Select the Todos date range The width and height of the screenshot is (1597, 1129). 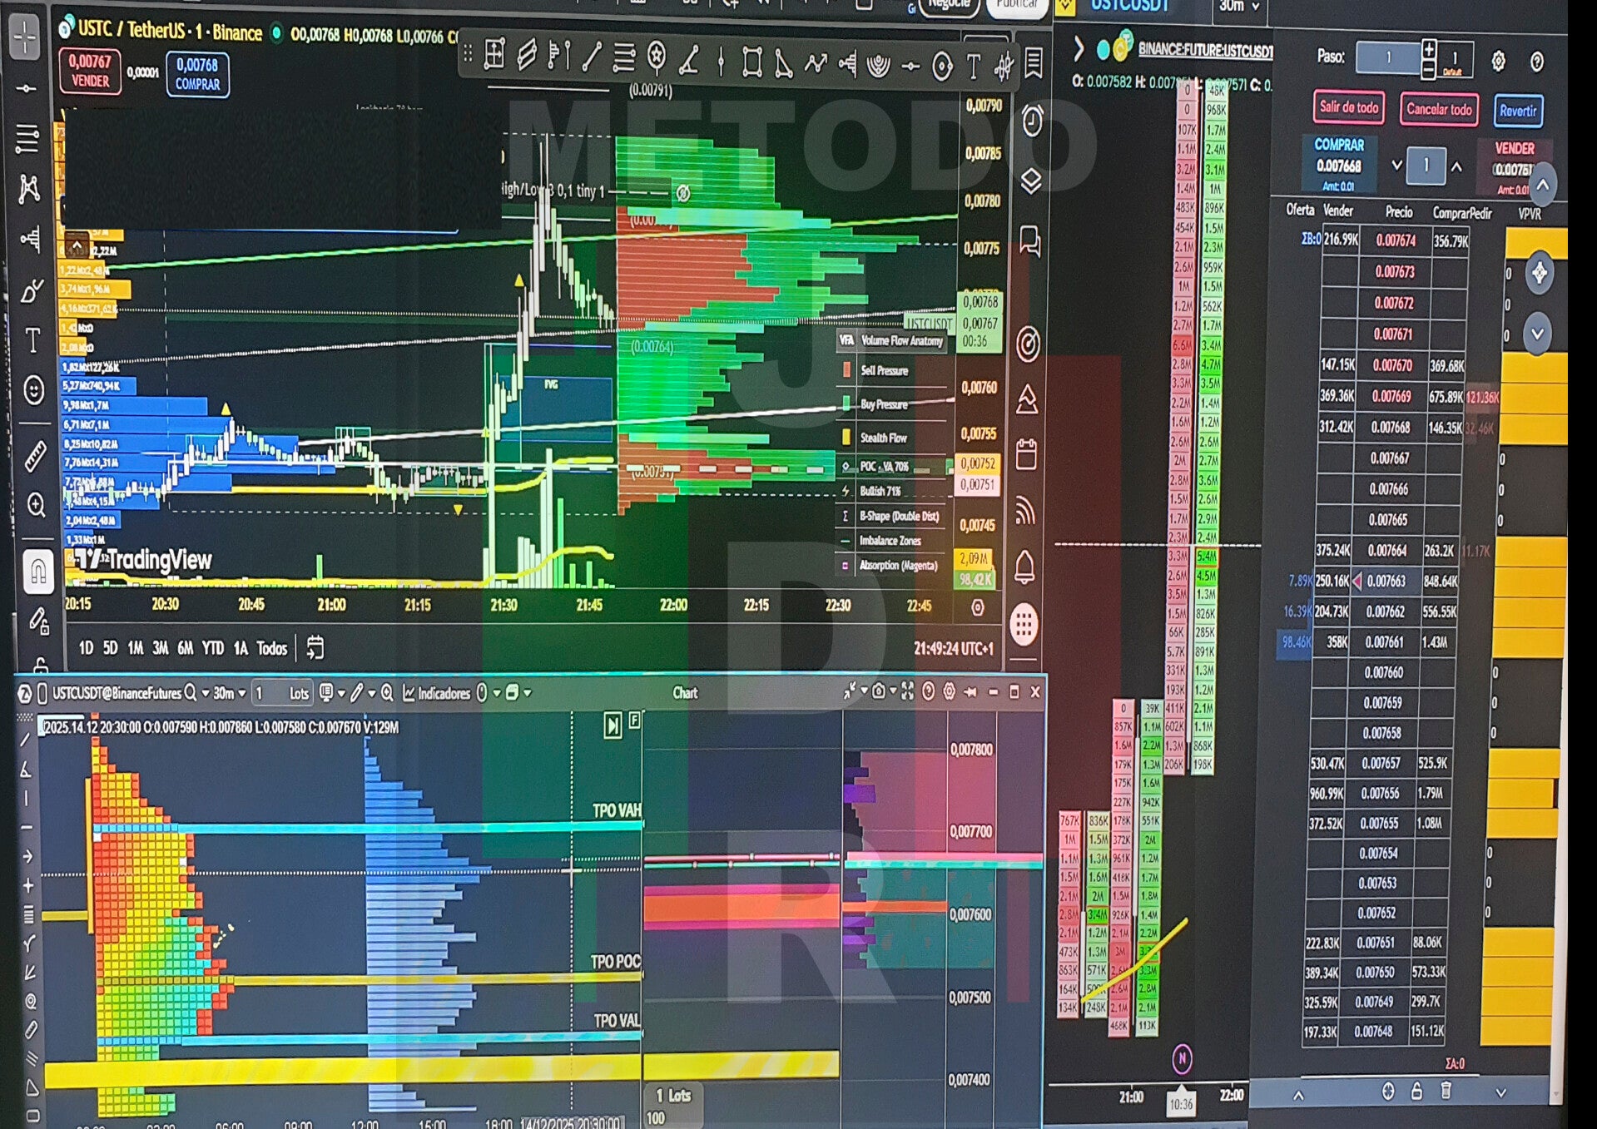coord(272,648)
